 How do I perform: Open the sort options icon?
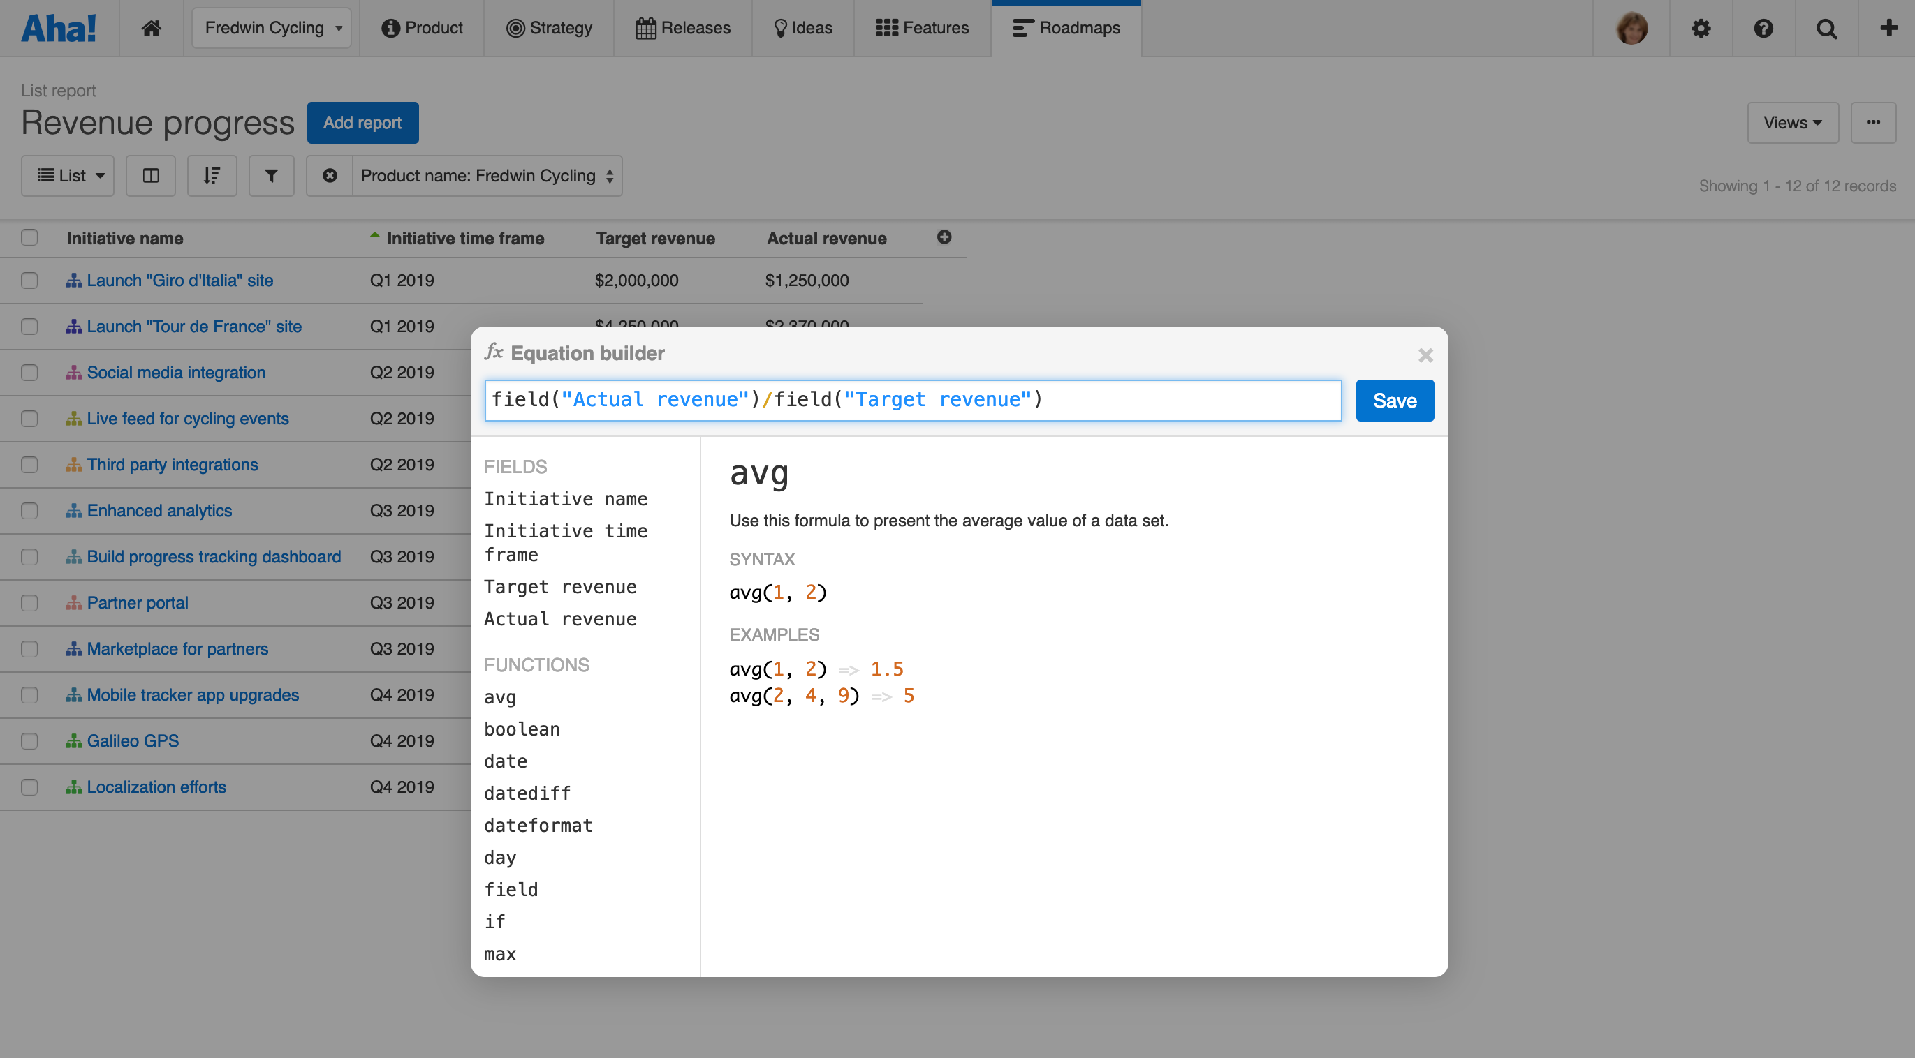[x=212, y=175]
